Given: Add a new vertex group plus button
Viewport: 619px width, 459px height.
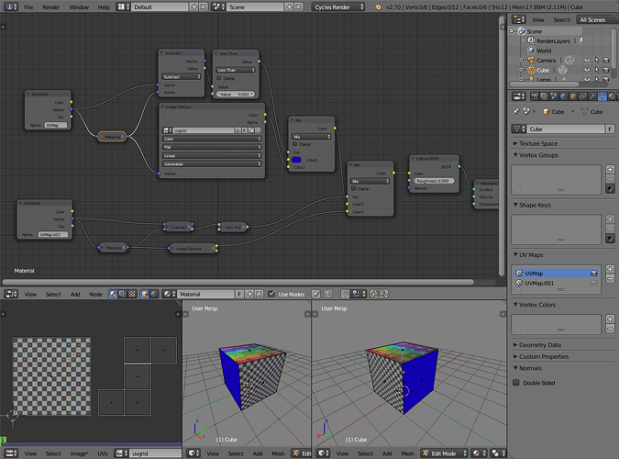Looking at the screenshot, I should [x=610, y=170].
